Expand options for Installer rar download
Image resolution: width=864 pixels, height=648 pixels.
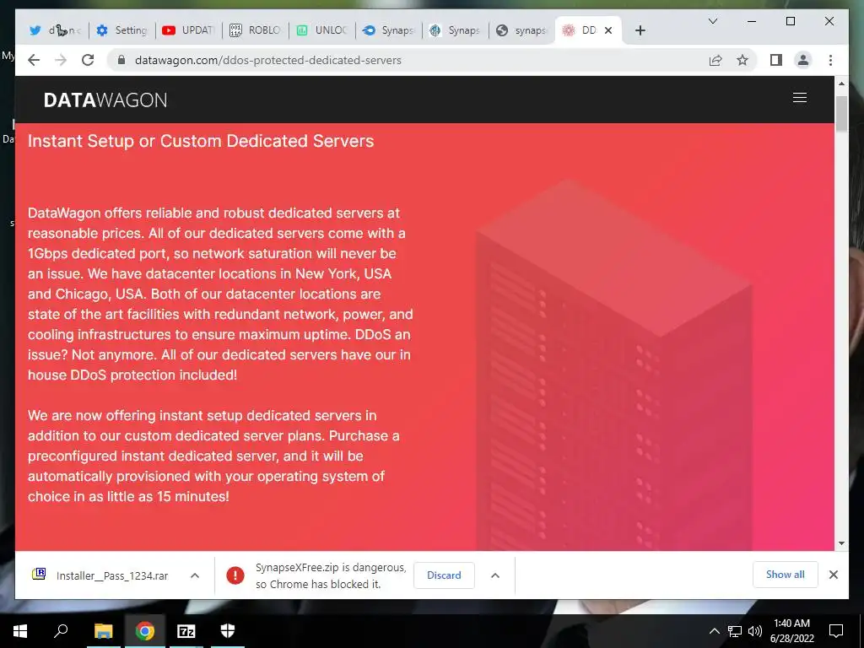click(x=195, y=575)
